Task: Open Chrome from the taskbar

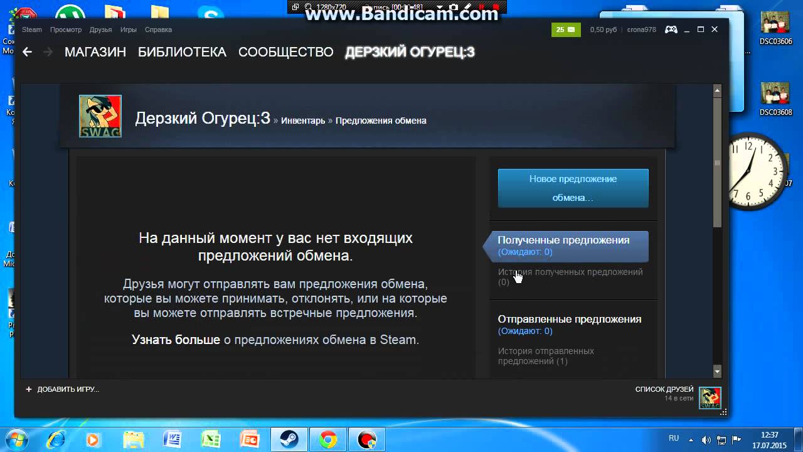Action: 327,439
